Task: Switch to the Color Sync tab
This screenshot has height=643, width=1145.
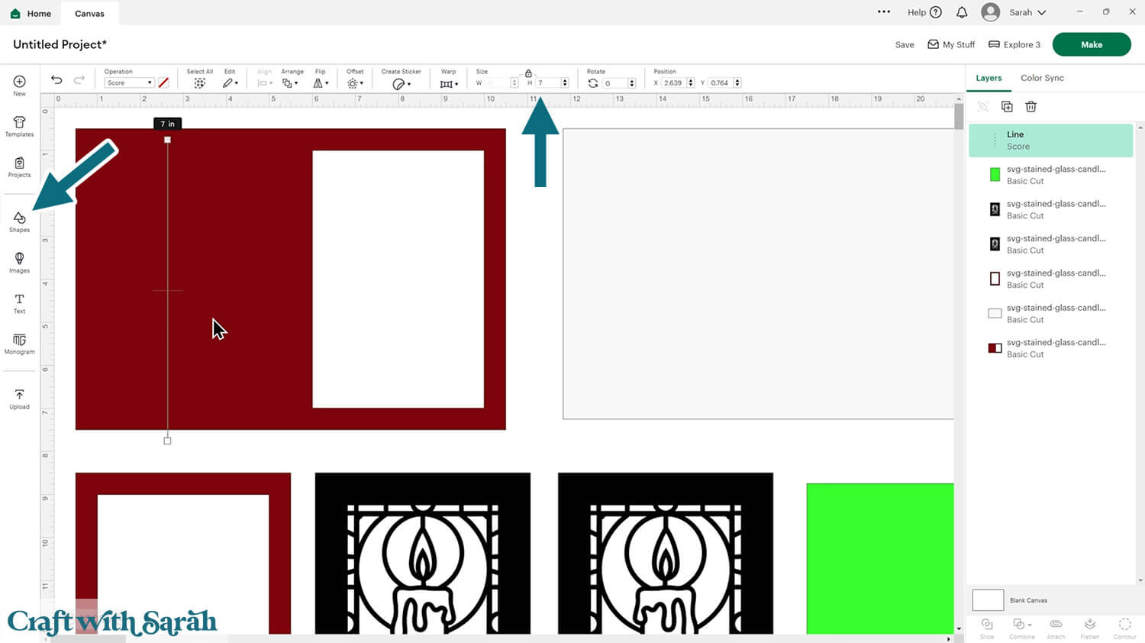Action: click(1042, 78)
